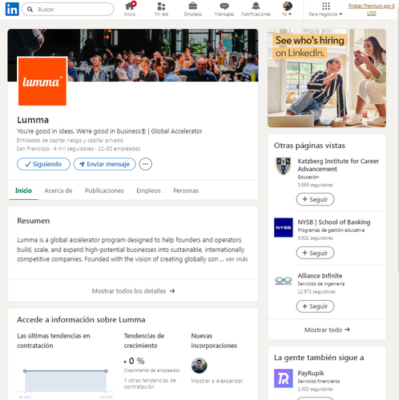Click the 4 mil seguidores text
Viewport: 399px width, 400px height.
pyautogui.click(x=74, y=149)
